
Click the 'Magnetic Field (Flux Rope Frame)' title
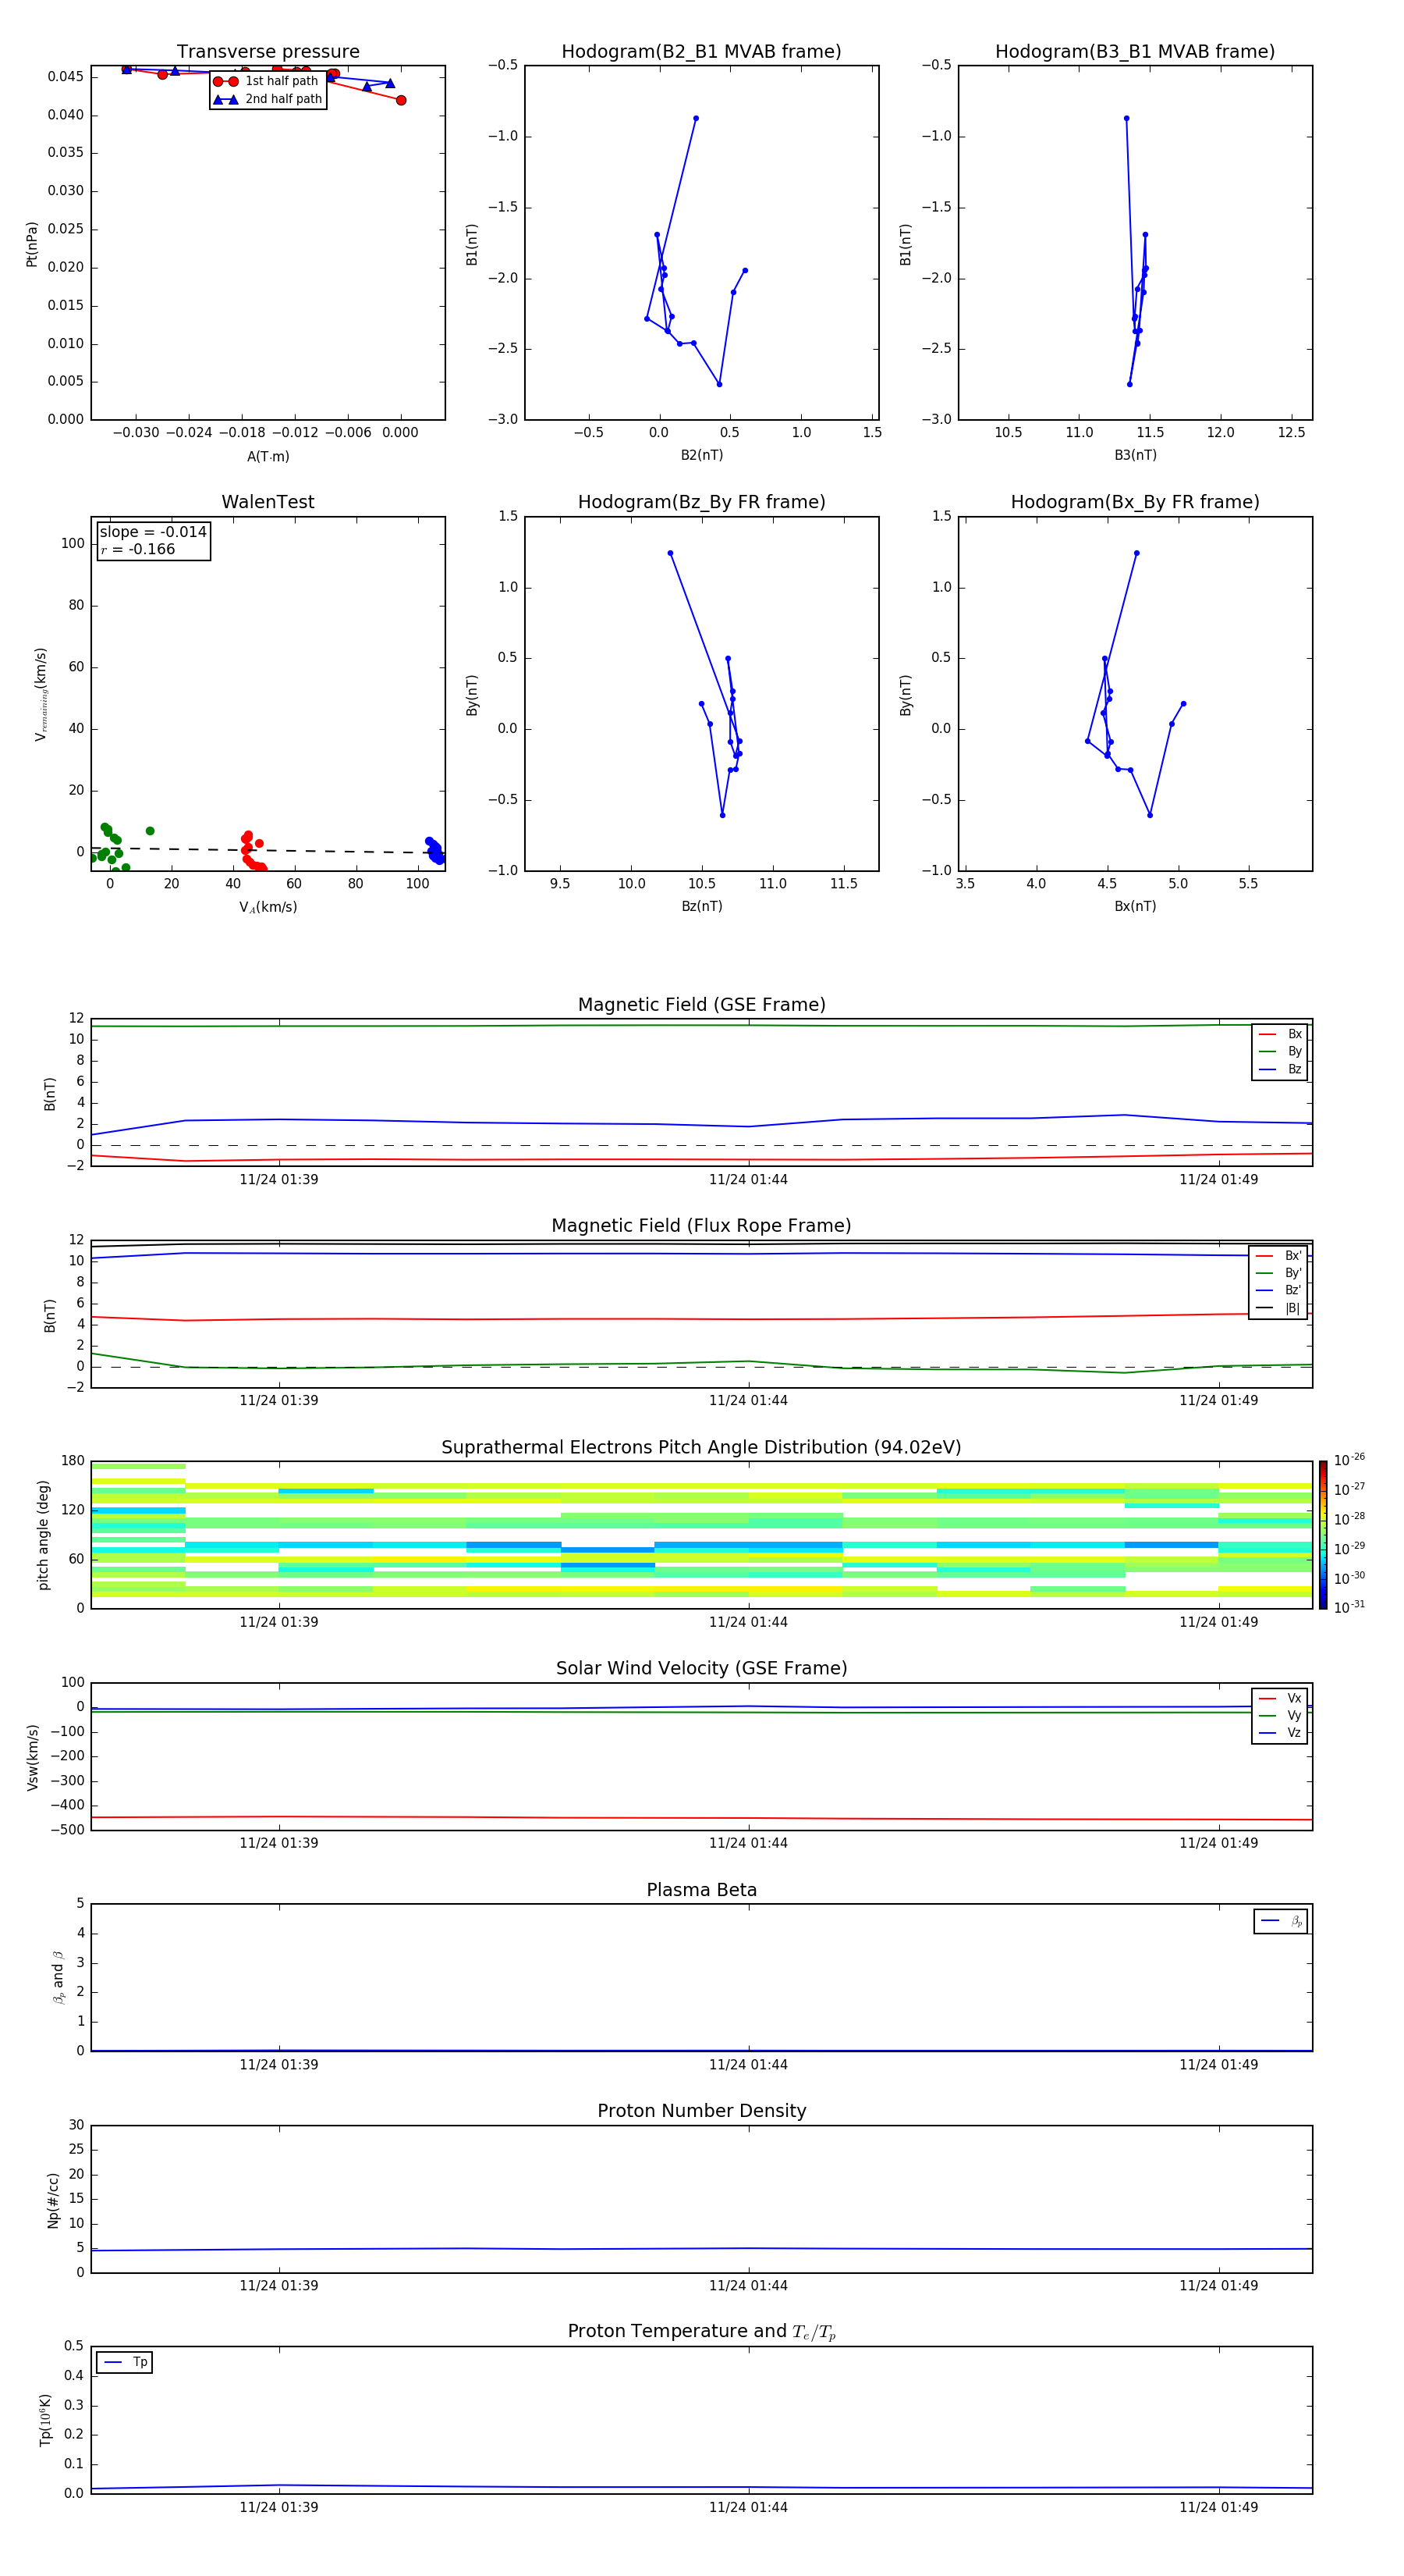coord(701,1226)
